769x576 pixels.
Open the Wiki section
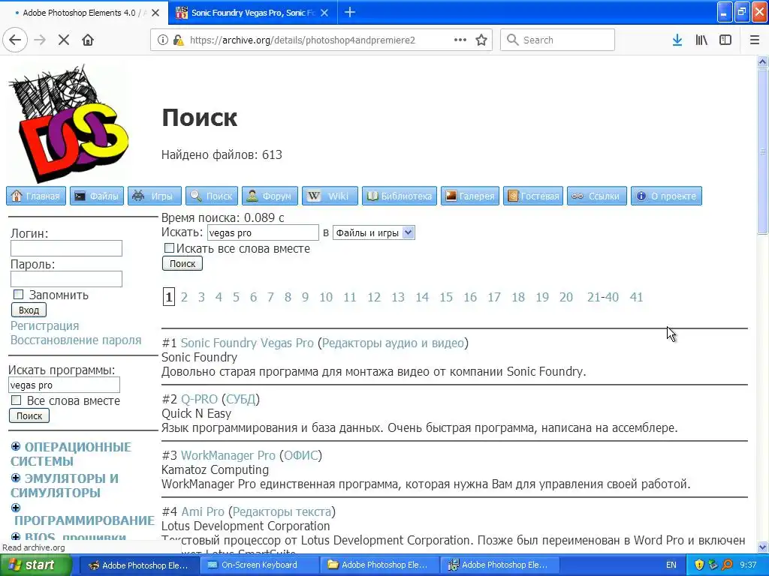(330, 196)
